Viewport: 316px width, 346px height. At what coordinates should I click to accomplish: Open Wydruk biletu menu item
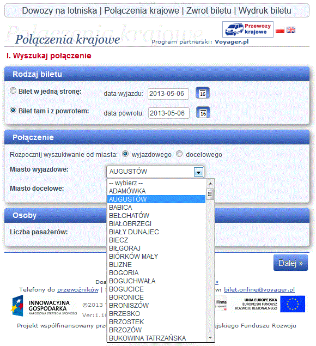point(265,10)
